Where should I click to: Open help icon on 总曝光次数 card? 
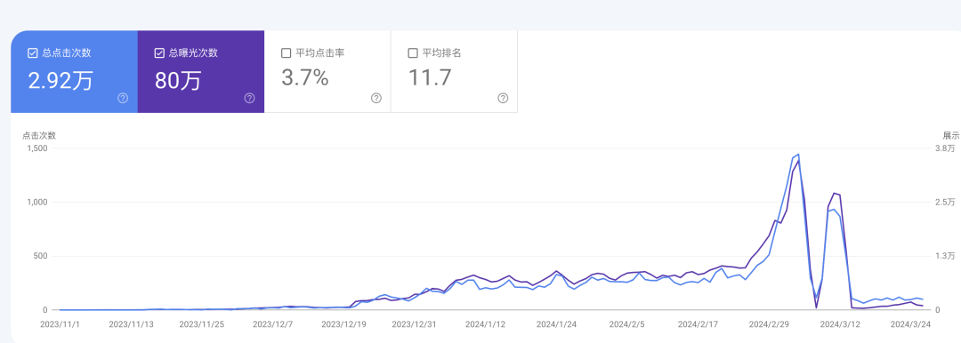(249, 98)
